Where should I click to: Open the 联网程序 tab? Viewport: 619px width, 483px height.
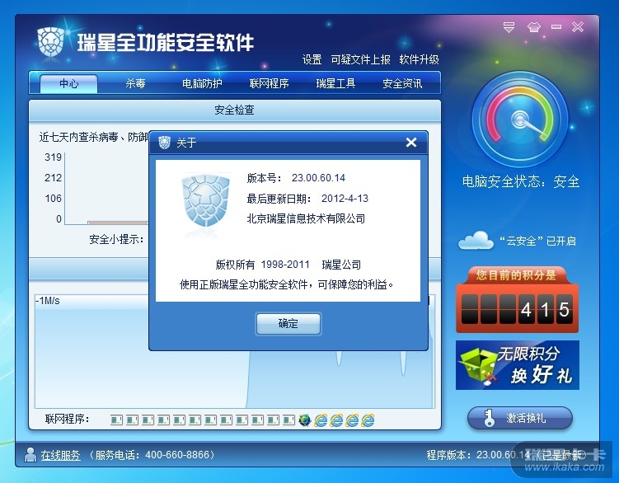[x=269, y=83]
